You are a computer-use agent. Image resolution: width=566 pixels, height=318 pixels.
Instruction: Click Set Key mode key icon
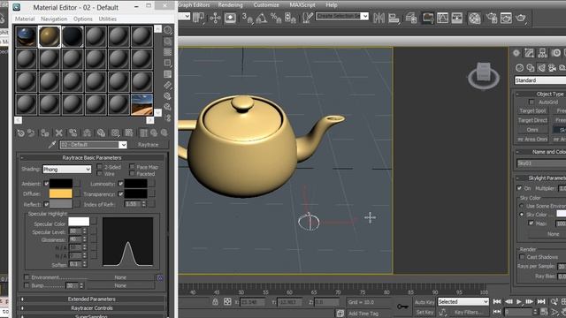tap(402, 307)
